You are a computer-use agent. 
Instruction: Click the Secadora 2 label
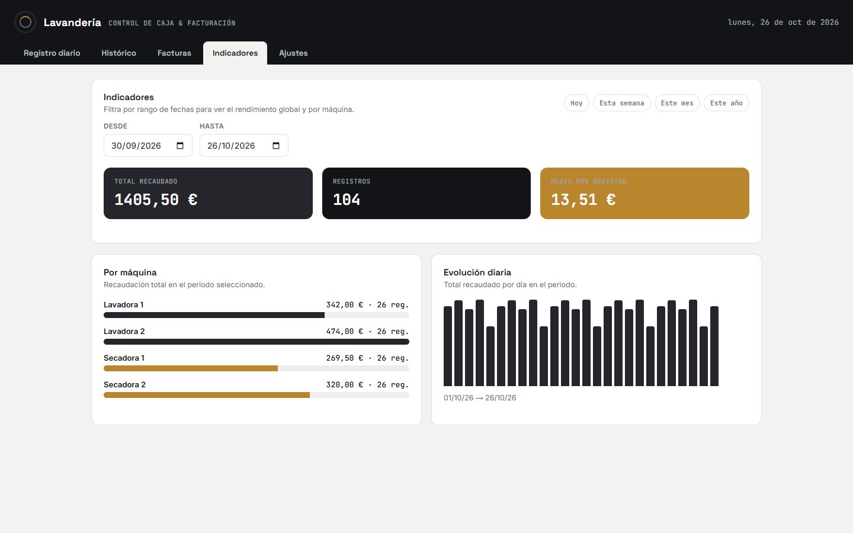(124, 384)
